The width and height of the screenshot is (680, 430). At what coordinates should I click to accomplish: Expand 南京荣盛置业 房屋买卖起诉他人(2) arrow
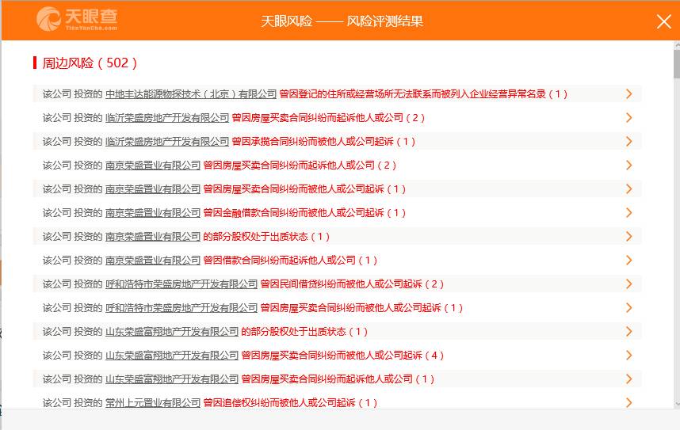(x=628, y=166)
